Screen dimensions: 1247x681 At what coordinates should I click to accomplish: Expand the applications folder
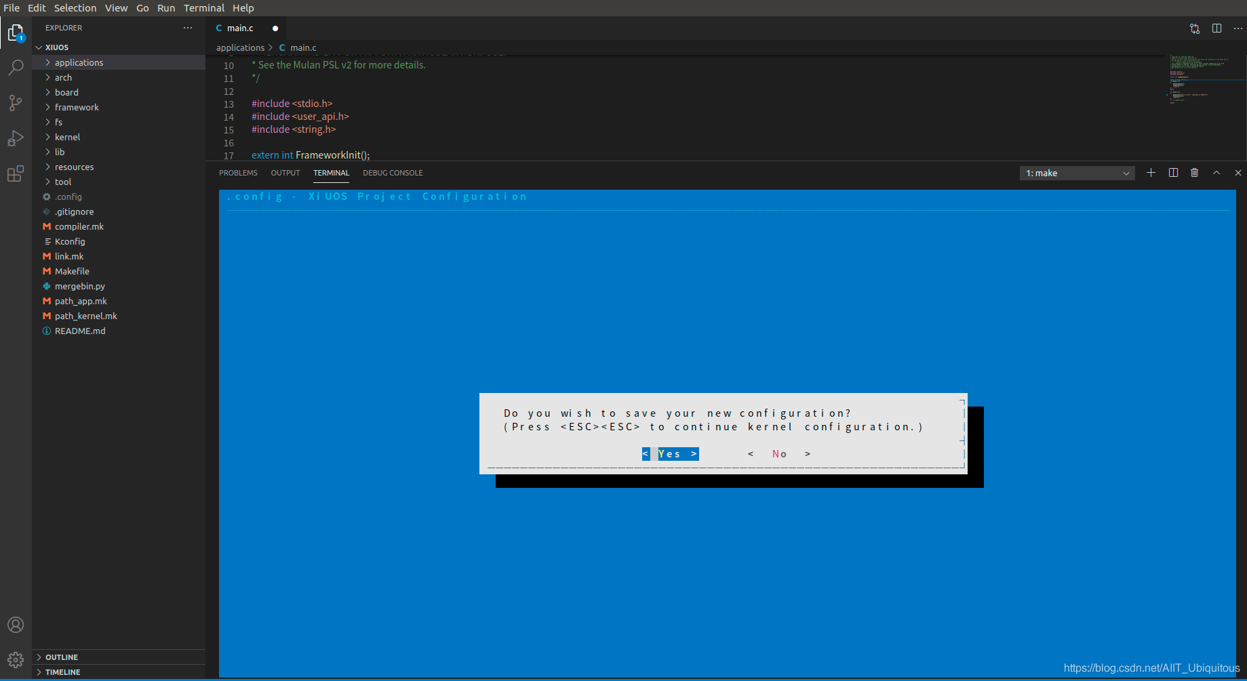pos(79,62)
